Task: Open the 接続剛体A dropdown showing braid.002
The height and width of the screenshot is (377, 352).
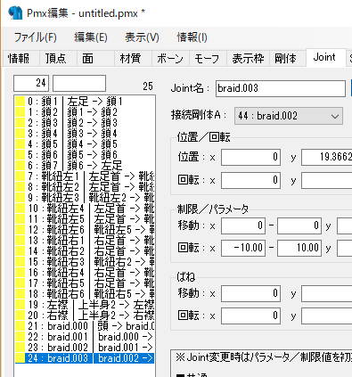Action: click(x=289, y=116)
